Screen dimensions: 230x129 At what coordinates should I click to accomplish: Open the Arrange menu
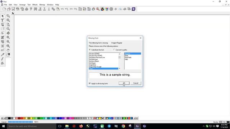click(x=22, y=5)
